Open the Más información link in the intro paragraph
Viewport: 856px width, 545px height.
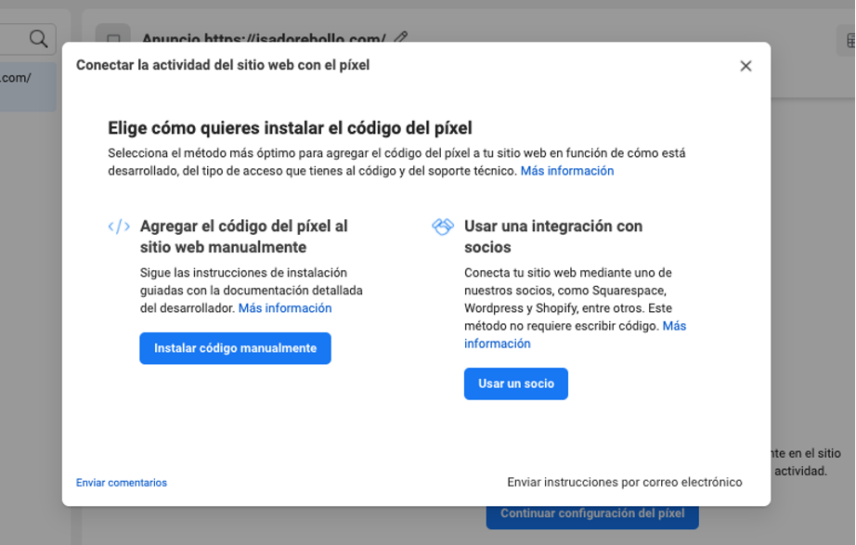pyautogui.click(x=568, y=171)
